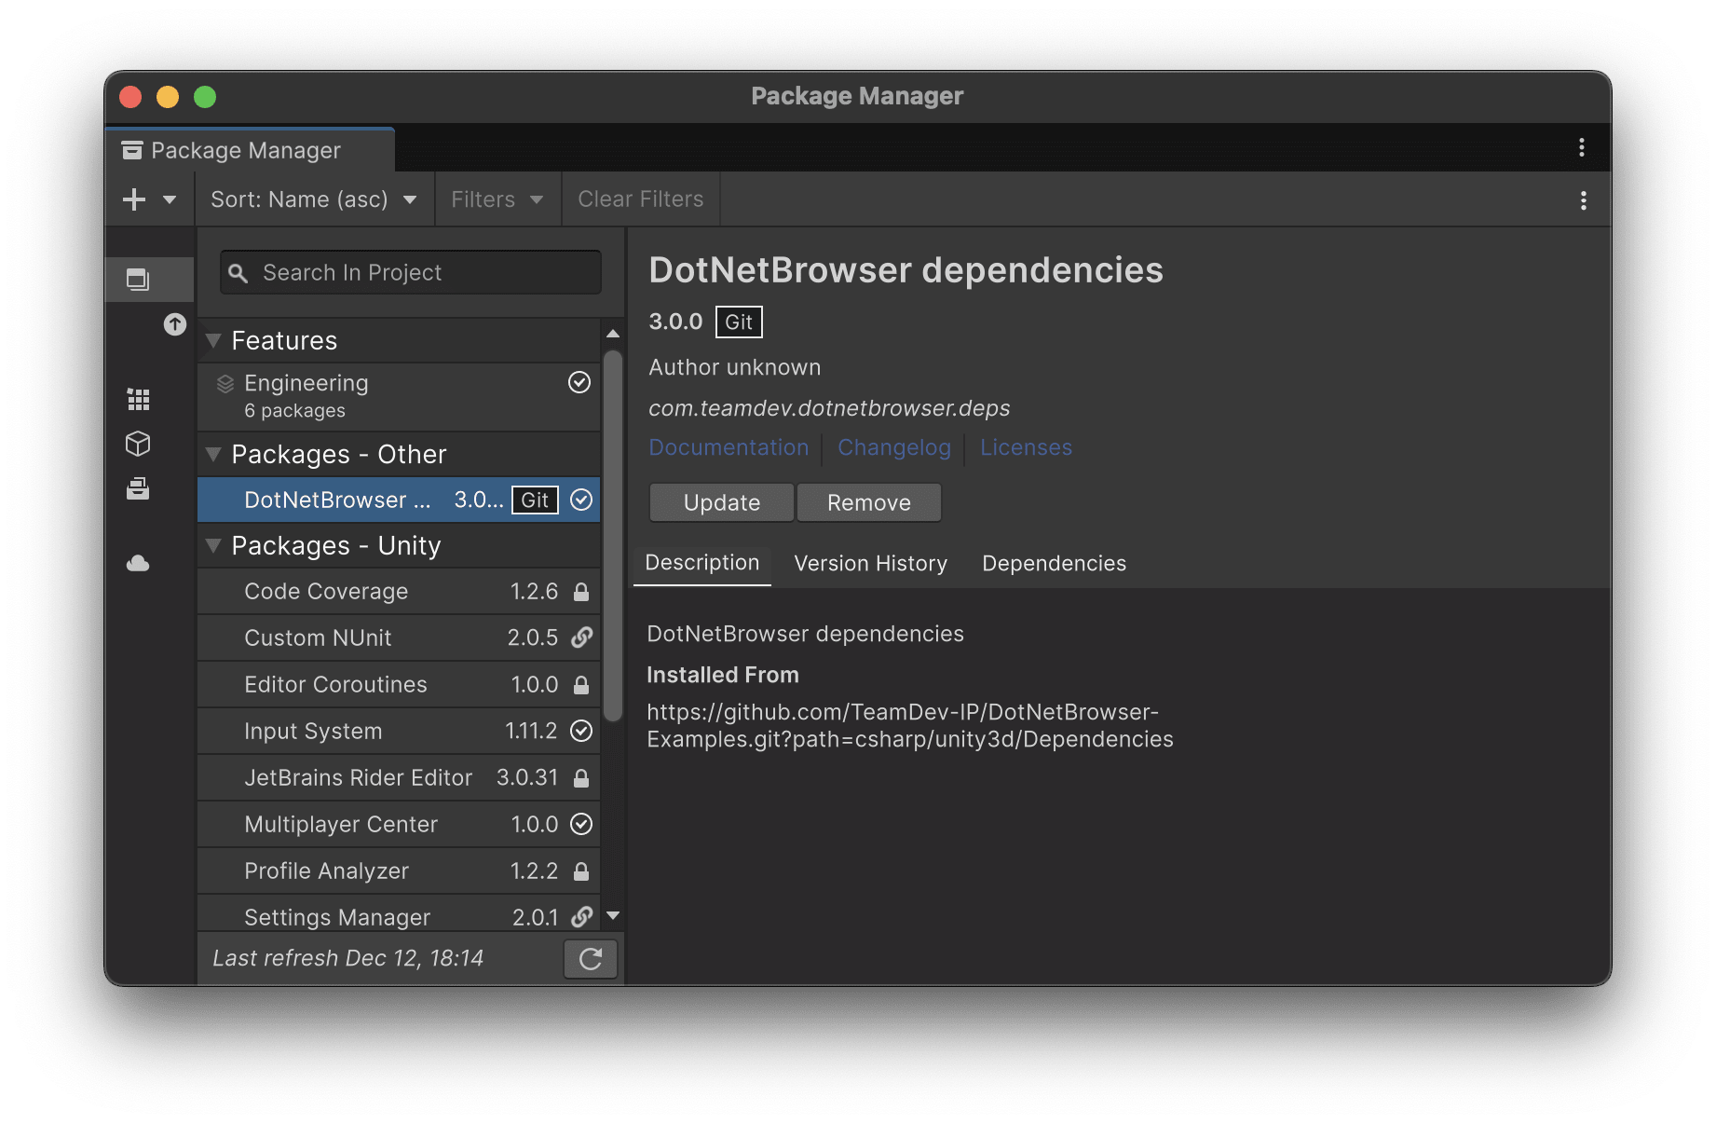1716x1124 pixels.
Task: Open the toolbar three-dot options menu
Action: pyautogui.click(x=1584, y=200)
